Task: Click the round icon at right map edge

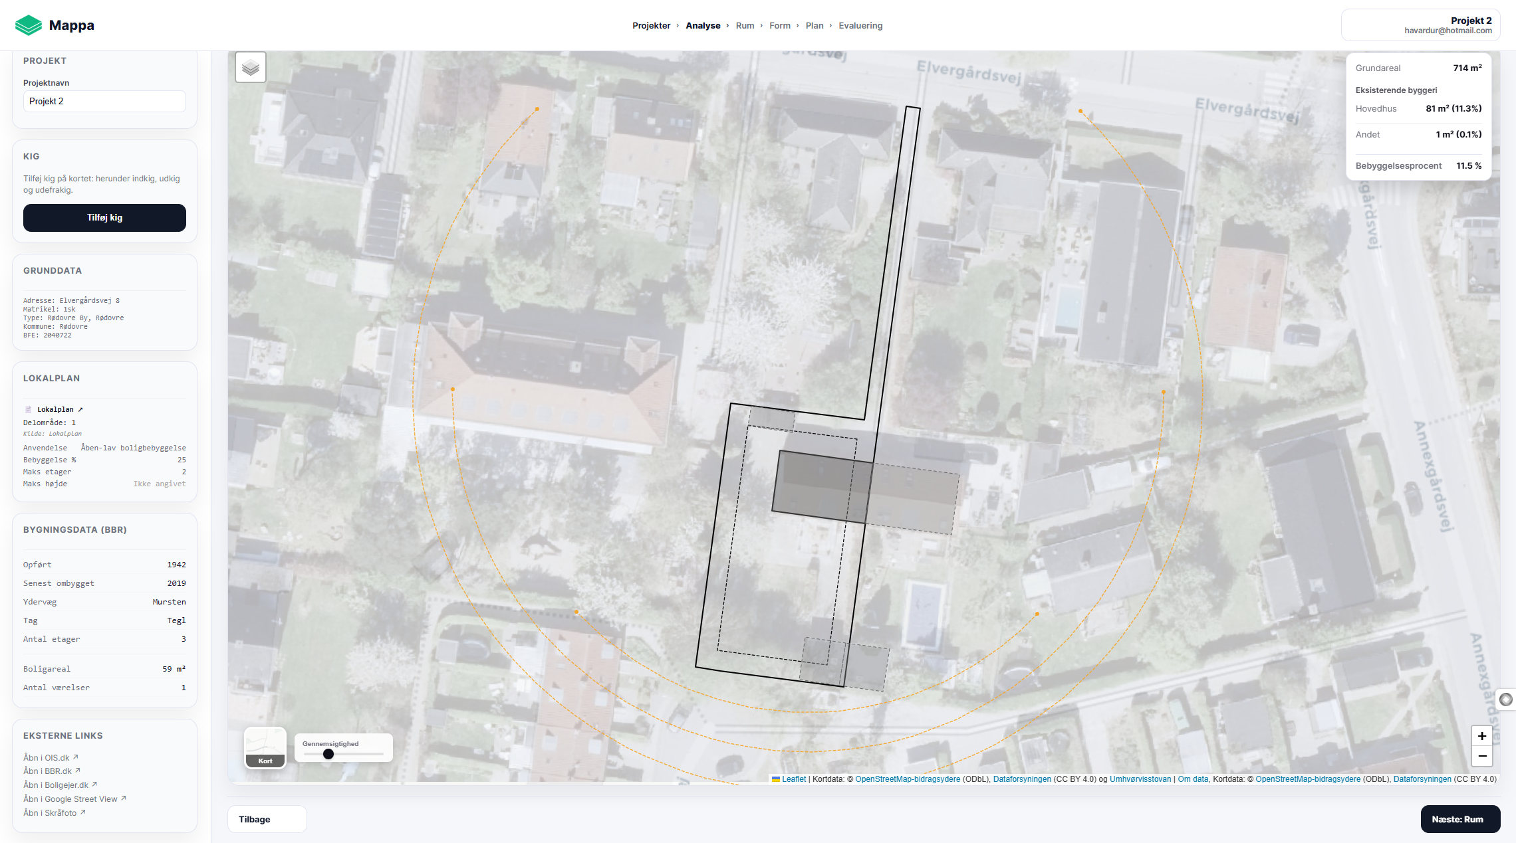Action: click(1506, 700)
